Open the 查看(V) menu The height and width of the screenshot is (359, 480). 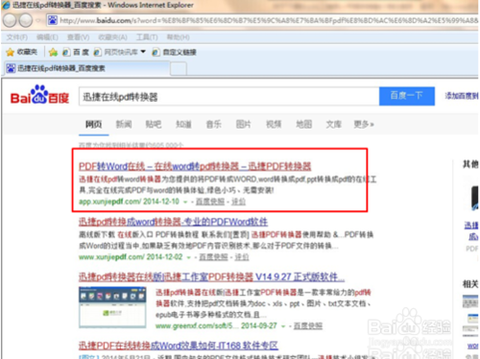pos(78,37)
